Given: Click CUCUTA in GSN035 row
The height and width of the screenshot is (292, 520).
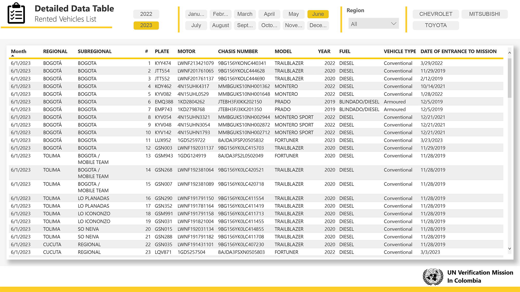Looking at the screenshot, I should point(52,245).
